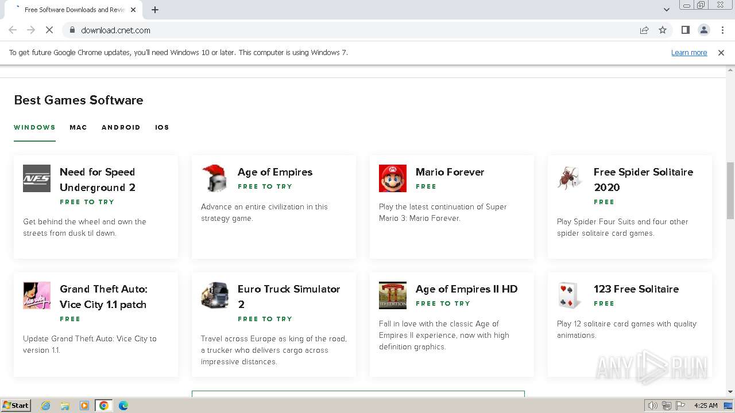Click the show desktop monitor icon in tray

coord(728,406)
